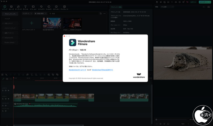Click the undo icon in timeline toolbar
The image size is (213, 126).
point(10,75)
